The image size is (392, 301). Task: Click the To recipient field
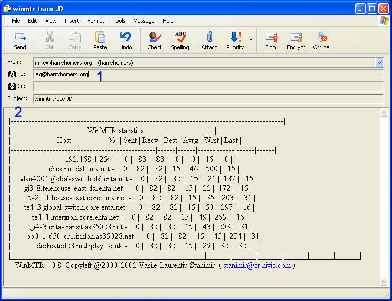tap(209, 74)
